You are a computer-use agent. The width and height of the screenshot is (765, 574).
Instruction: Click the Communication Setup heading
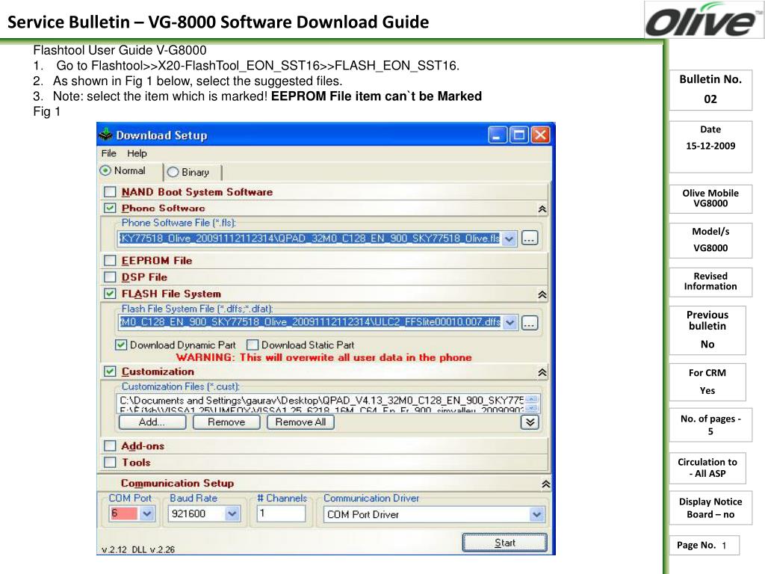coord(178,484)
